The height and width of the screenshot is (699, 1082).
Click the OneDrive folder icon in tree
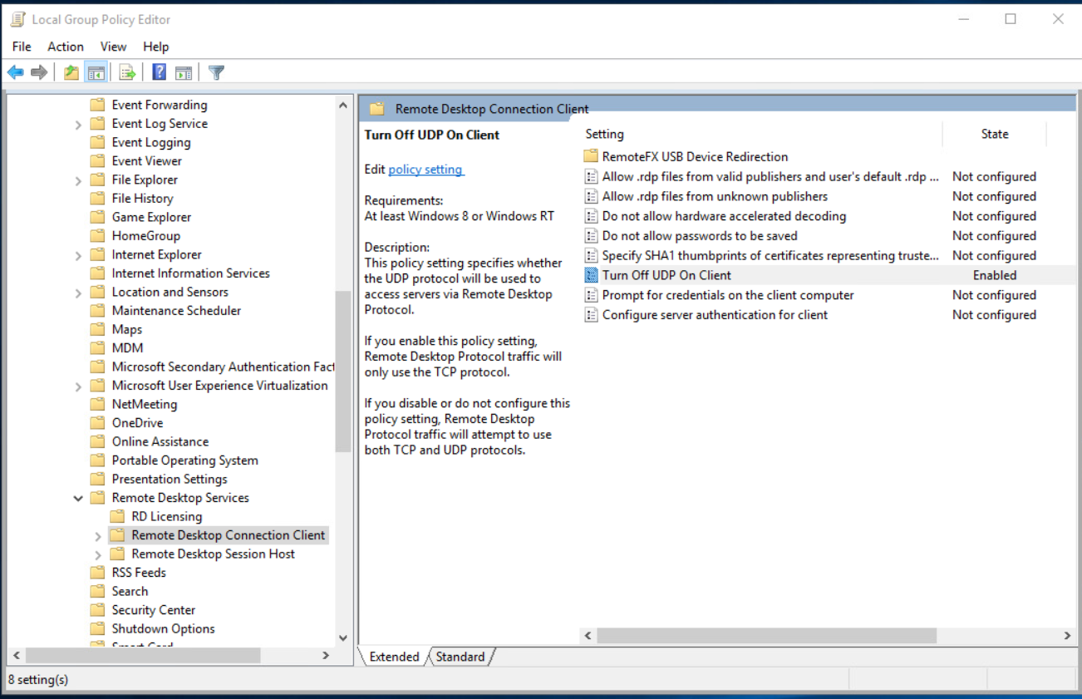[x=97, y=423]
